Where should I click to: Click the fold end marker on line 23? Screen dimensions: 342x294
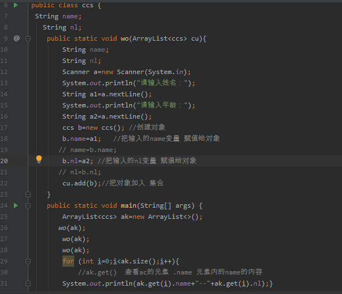(28, 194)
